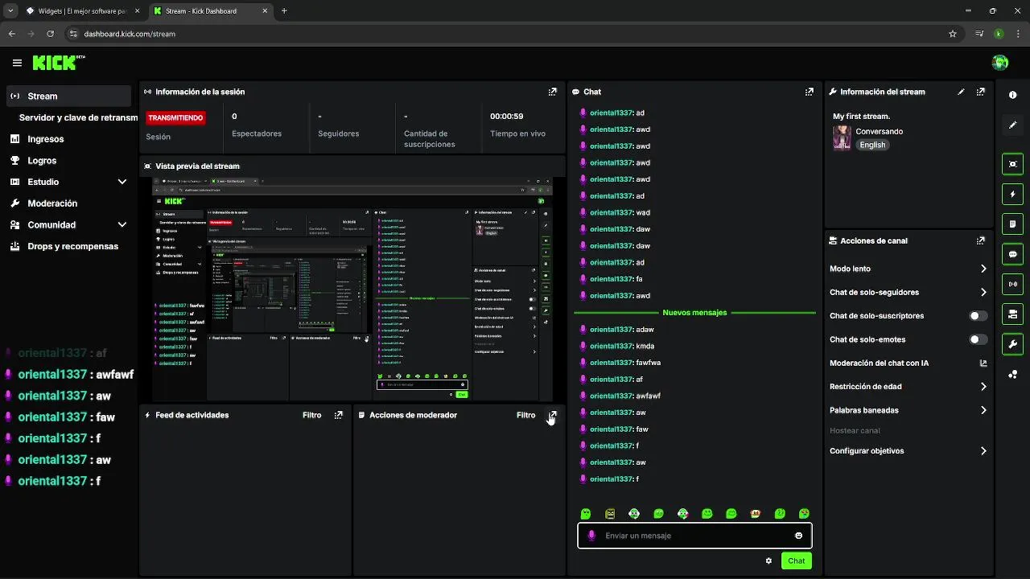
Task: Click the Conversando category thumbnail
Action: 842,138
